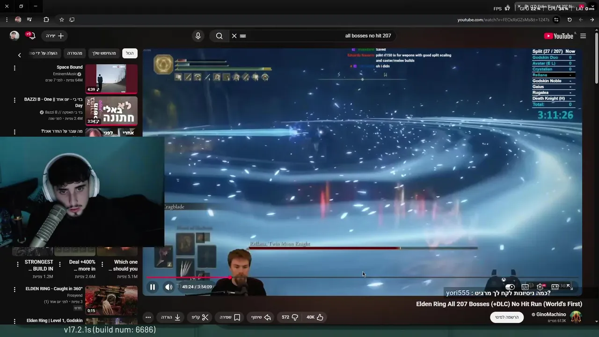Open browser media controls icon

pos(29,20)
